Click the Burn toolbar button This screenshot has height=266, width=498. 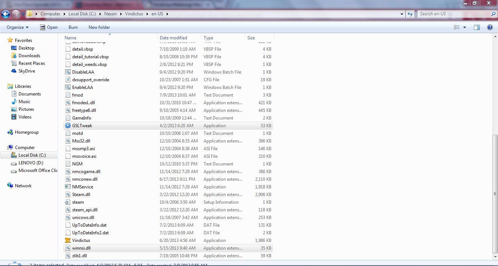point(73,27)
